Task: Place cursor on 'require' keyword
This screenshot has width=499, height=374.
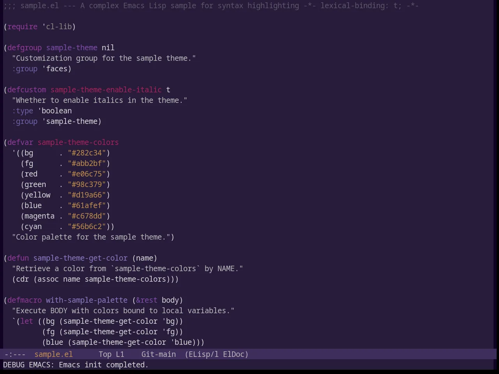Action: (x=22, y=26)
